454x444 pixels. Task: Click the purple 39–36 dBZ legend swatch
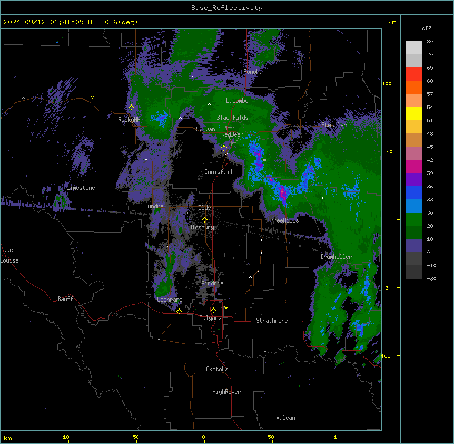414,180
